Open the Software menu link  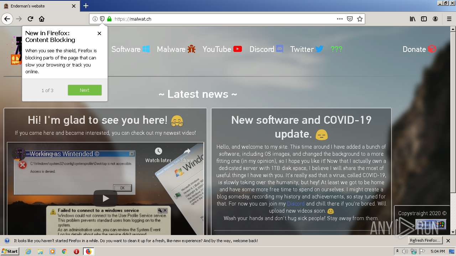[x=130, y=49]
